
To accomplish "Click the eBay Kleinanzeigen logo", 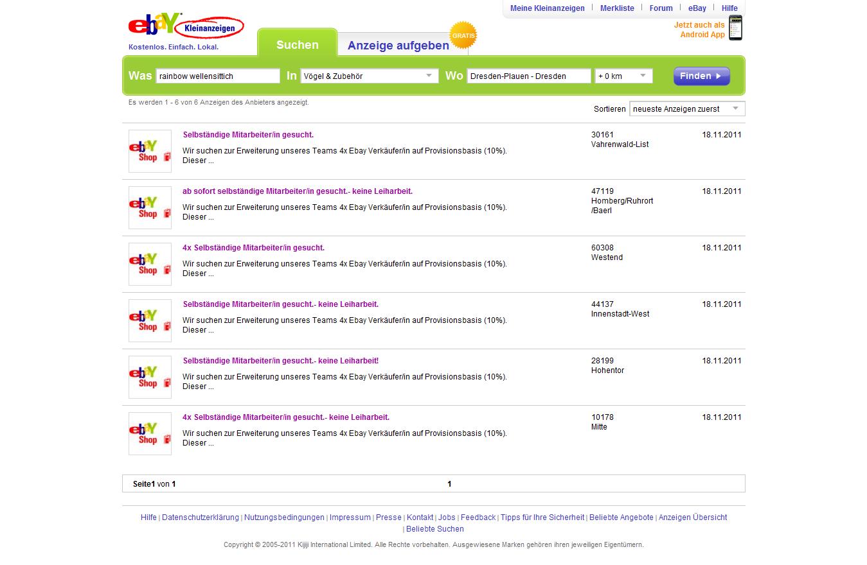I will tap(186, 26).
